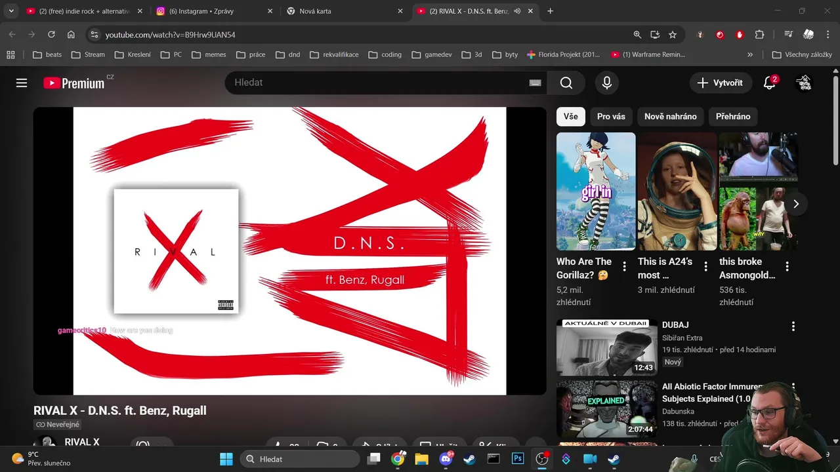Open YouTube notifications bell
Screen dimensions: 840x472
pos(770,83)
